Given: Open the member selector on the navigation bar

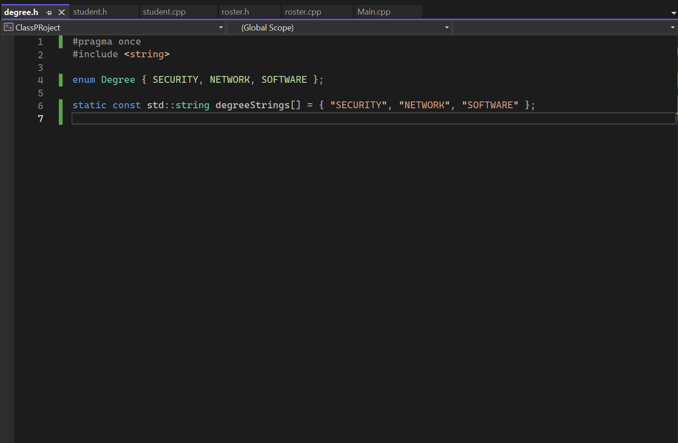Looking at the screenshot, I should 560,27.
